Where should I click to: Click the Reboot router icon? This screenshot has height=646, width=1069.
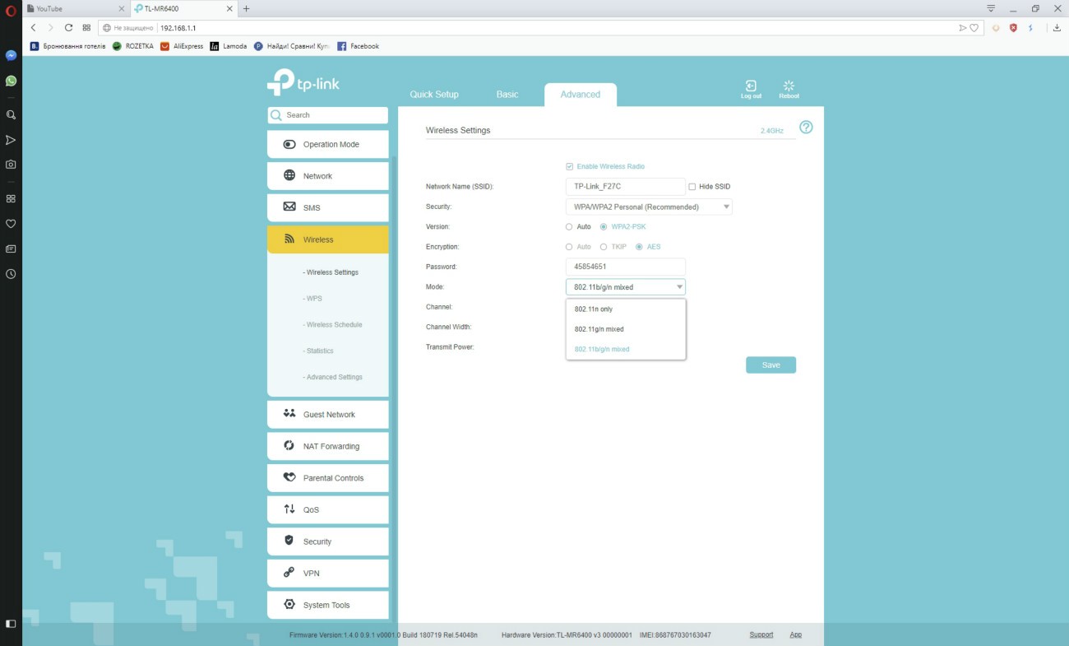click(789, 86)
